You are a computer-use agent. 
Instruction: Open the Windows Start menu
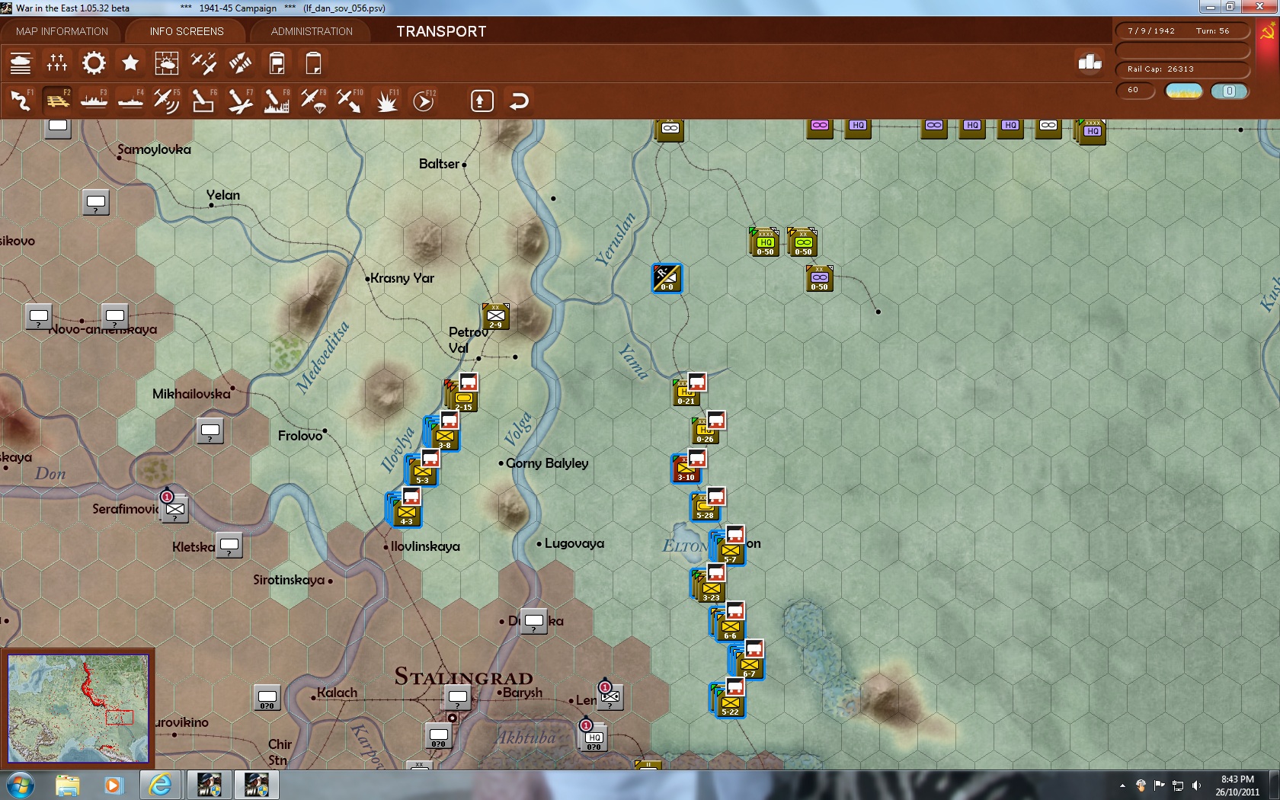(x=21, y=785)
